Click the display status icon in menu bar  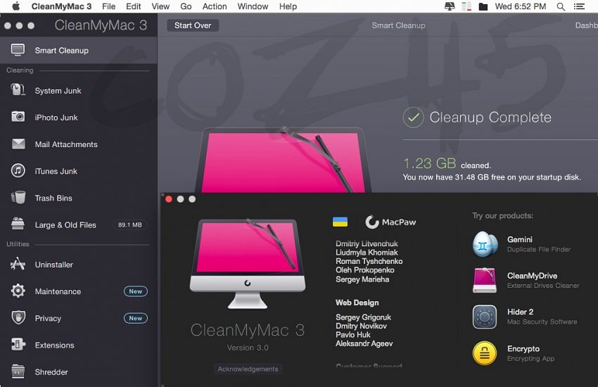point(450,6)
